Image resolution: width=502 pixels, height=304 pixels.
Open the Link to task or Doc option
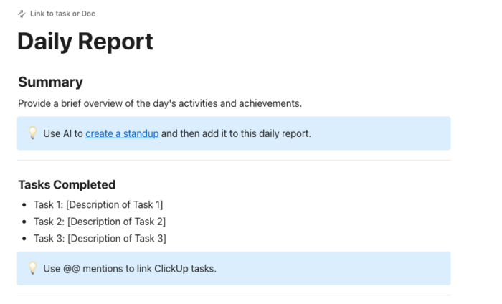click(62, 14)
